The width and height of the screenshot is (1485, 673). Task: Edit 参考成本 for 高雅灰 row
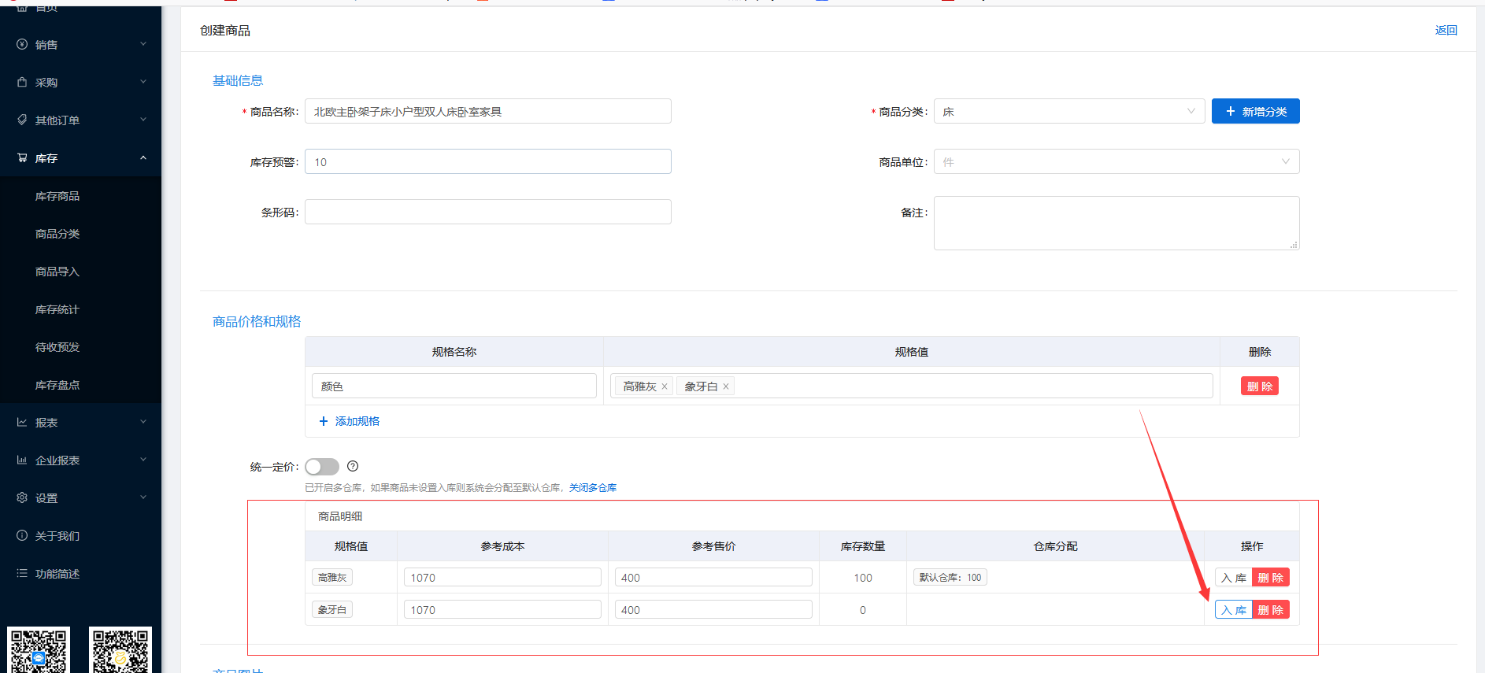pyautogui.click(x=502, y=578)
